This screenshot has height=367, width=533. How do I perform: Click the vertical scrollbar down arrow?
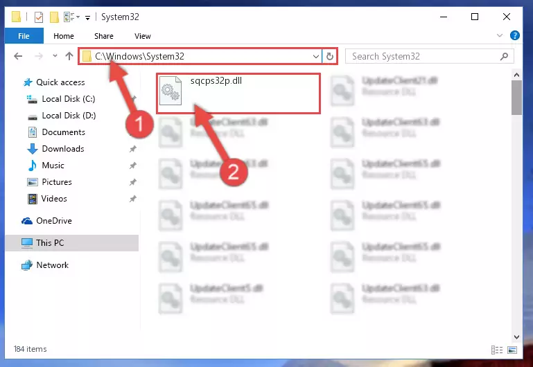click(x=516, y=337)
